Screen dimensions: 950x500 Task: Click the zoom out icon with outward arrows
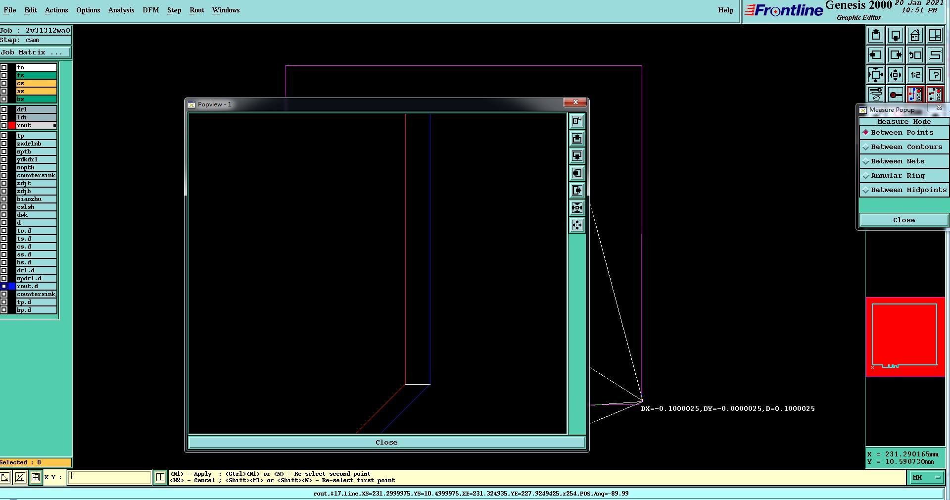(896, 75)
